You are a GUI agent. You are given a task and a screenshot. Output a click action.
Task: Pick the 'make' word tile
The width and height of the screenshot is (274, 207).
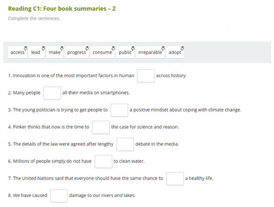(x=55, y=53)
